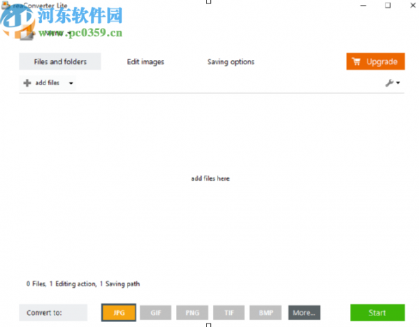Image resolution: width=419 pixels, height=327 pixels.
Task: Click the 'add files here' text
Action: pos(210,178)
